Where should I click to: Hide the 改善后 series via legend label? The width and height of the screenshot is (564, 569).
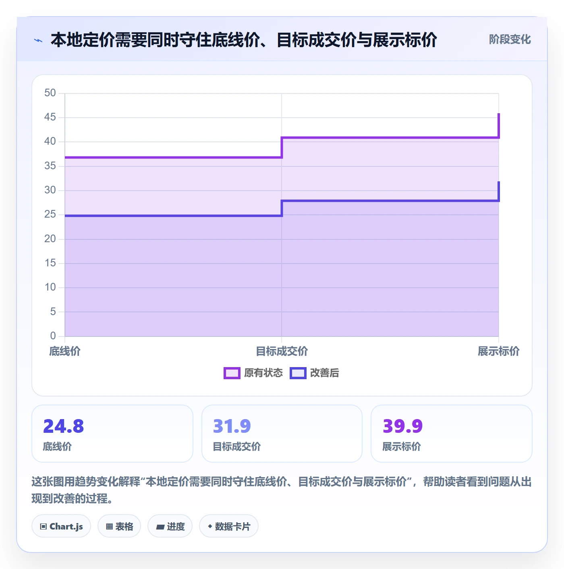pos(325,373)
